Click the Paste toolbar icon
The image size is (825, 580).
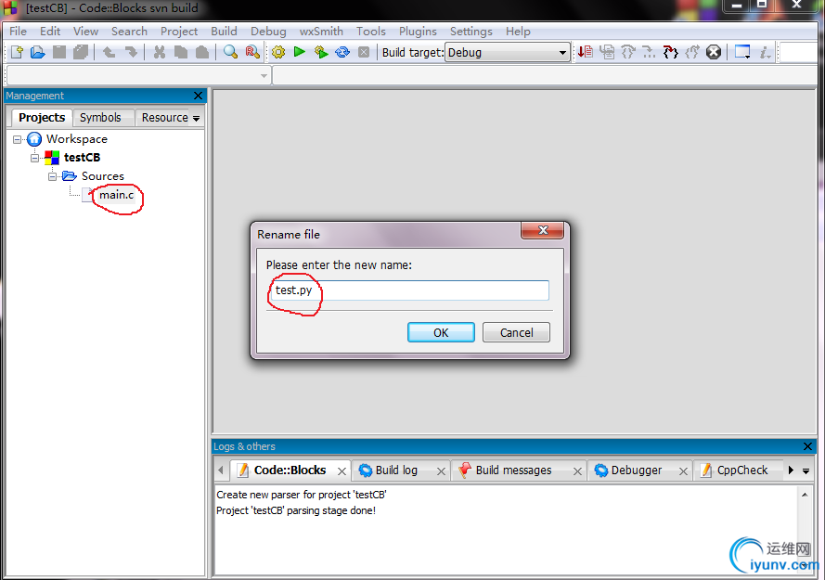point(202,52)
